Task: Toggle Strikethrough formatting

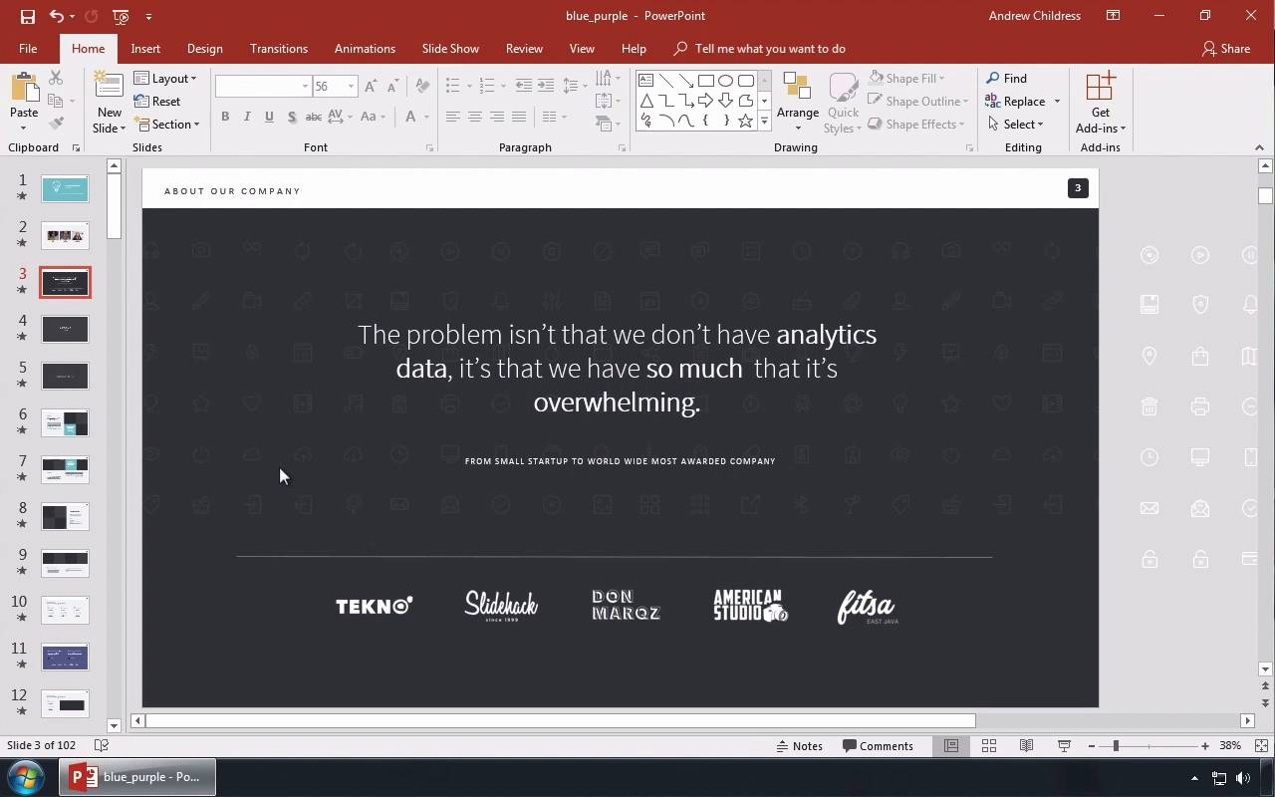Action: (313, 117)
